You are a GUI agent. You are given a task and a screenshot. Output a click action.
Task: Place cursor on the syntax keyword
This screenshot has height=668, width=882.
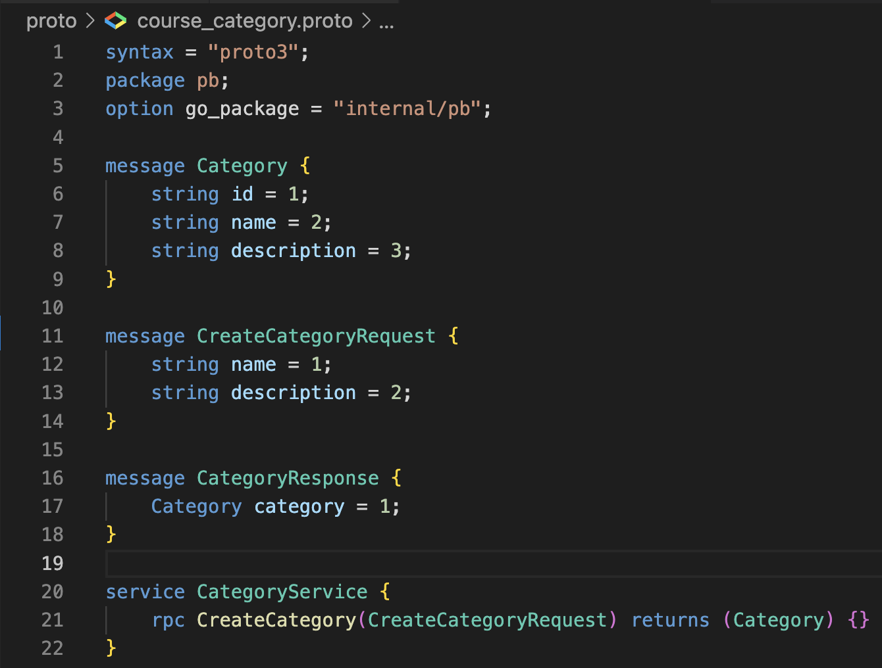tap(139, 51)
